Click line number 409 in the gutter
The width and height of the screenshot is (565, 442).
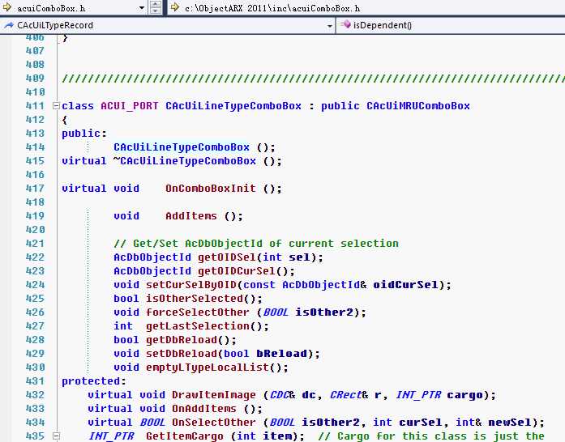[x=35, y=78]
